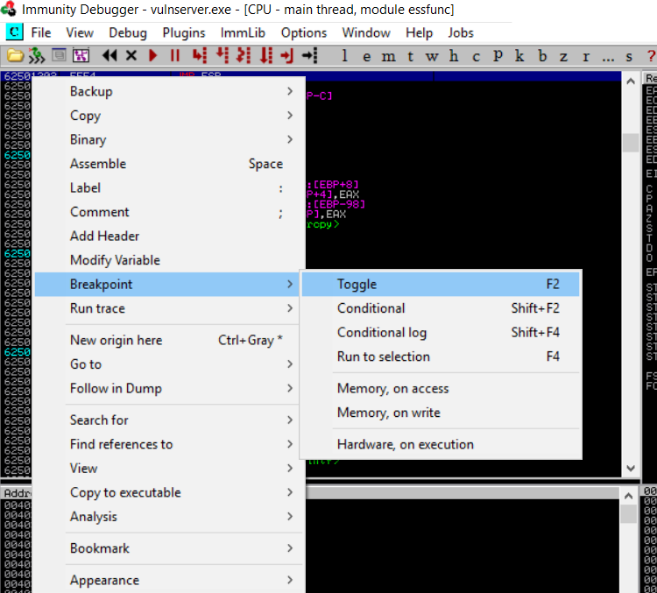Viewport: 657px width, 593px height.
Task: Click the blue 'C' CPU window icon
Action: 14,32
